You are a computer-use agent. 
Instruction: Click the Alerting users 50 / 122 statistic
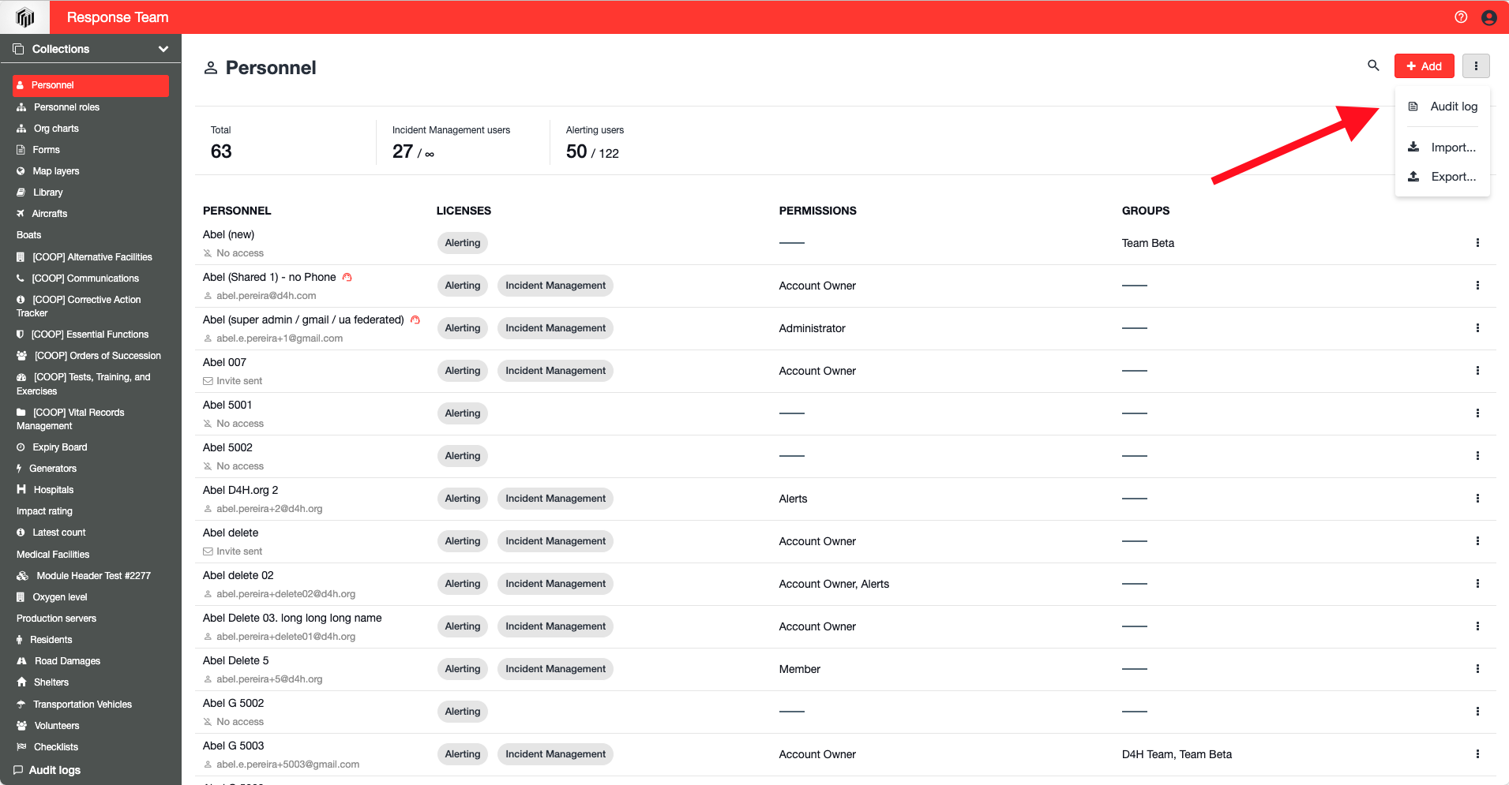595,143
